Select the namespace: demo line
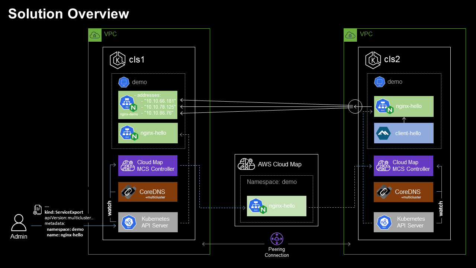The height and width of the screenshot is (268, 476). 65,229
